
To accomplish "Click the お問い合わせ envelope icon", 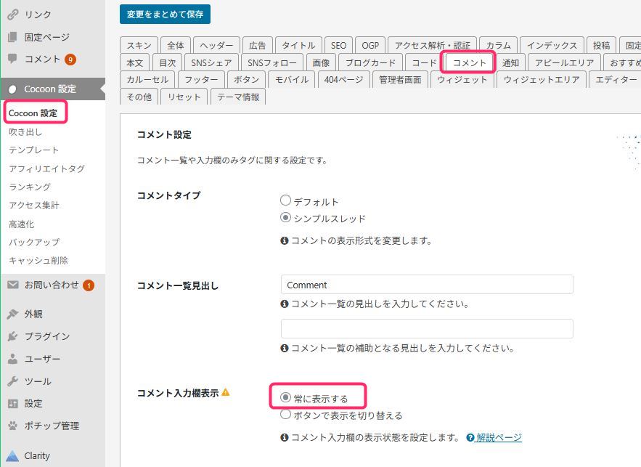I will pos(12,285).
